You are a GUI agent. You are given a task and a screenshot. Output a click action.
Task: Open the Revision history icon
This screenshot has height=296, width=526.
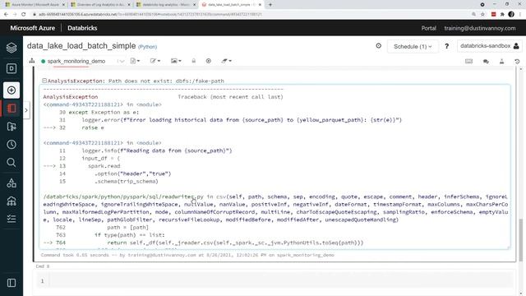pyautogui.click(x=517, y=62)
